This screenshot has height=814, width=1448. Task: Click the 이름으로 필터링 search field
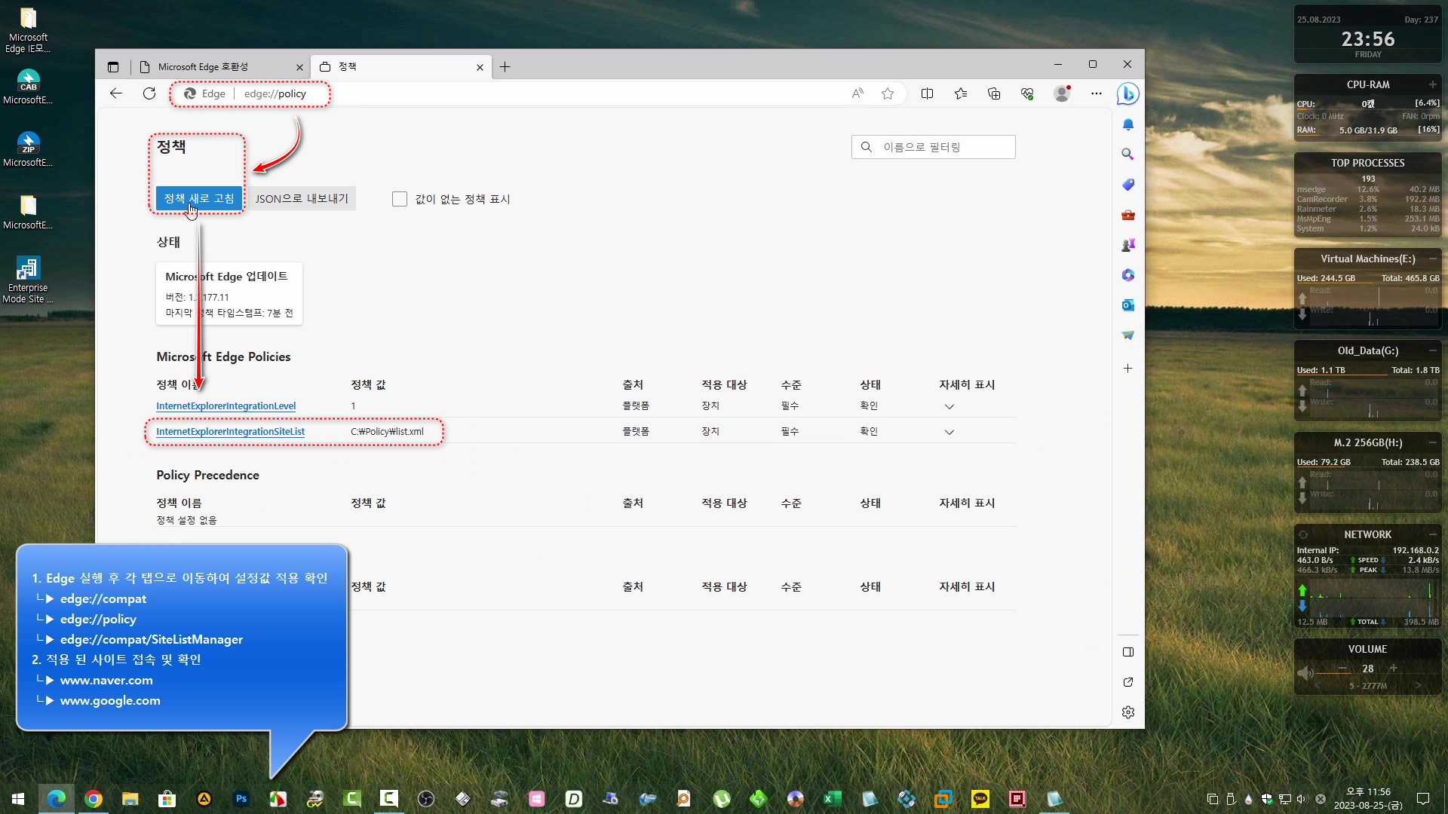933,146
